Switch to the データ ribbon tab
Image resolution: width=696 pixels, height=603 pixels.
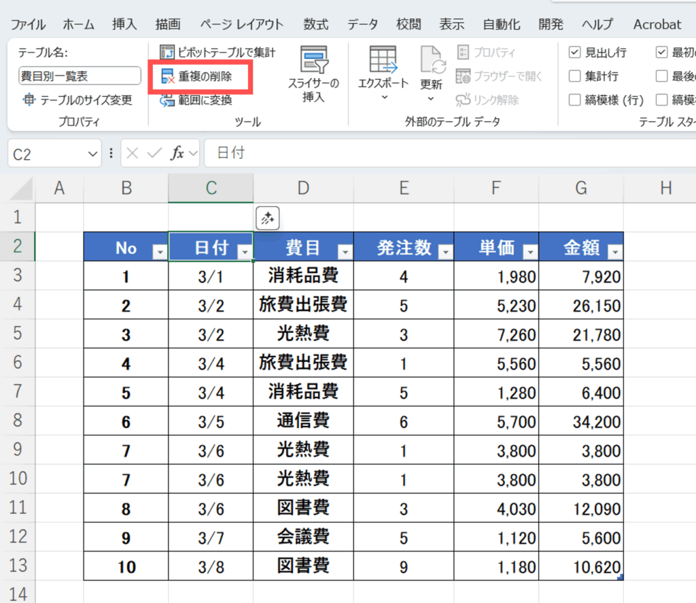[x=362, y=25]
